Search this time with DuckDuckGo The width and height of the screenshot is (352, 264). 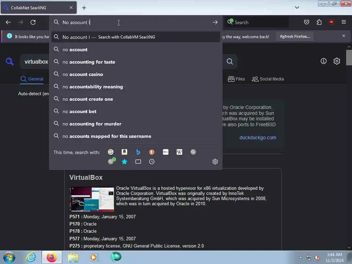tap(152, 152)
